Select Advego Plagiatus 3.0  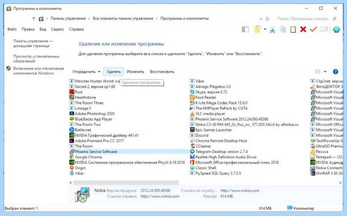point(213,87)
